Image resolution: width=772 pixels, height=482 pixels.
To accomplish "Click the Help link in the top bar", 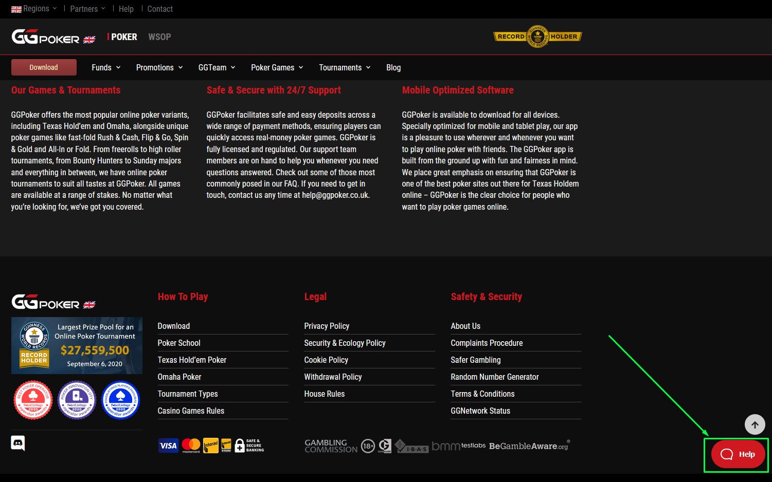I will 126,9.
